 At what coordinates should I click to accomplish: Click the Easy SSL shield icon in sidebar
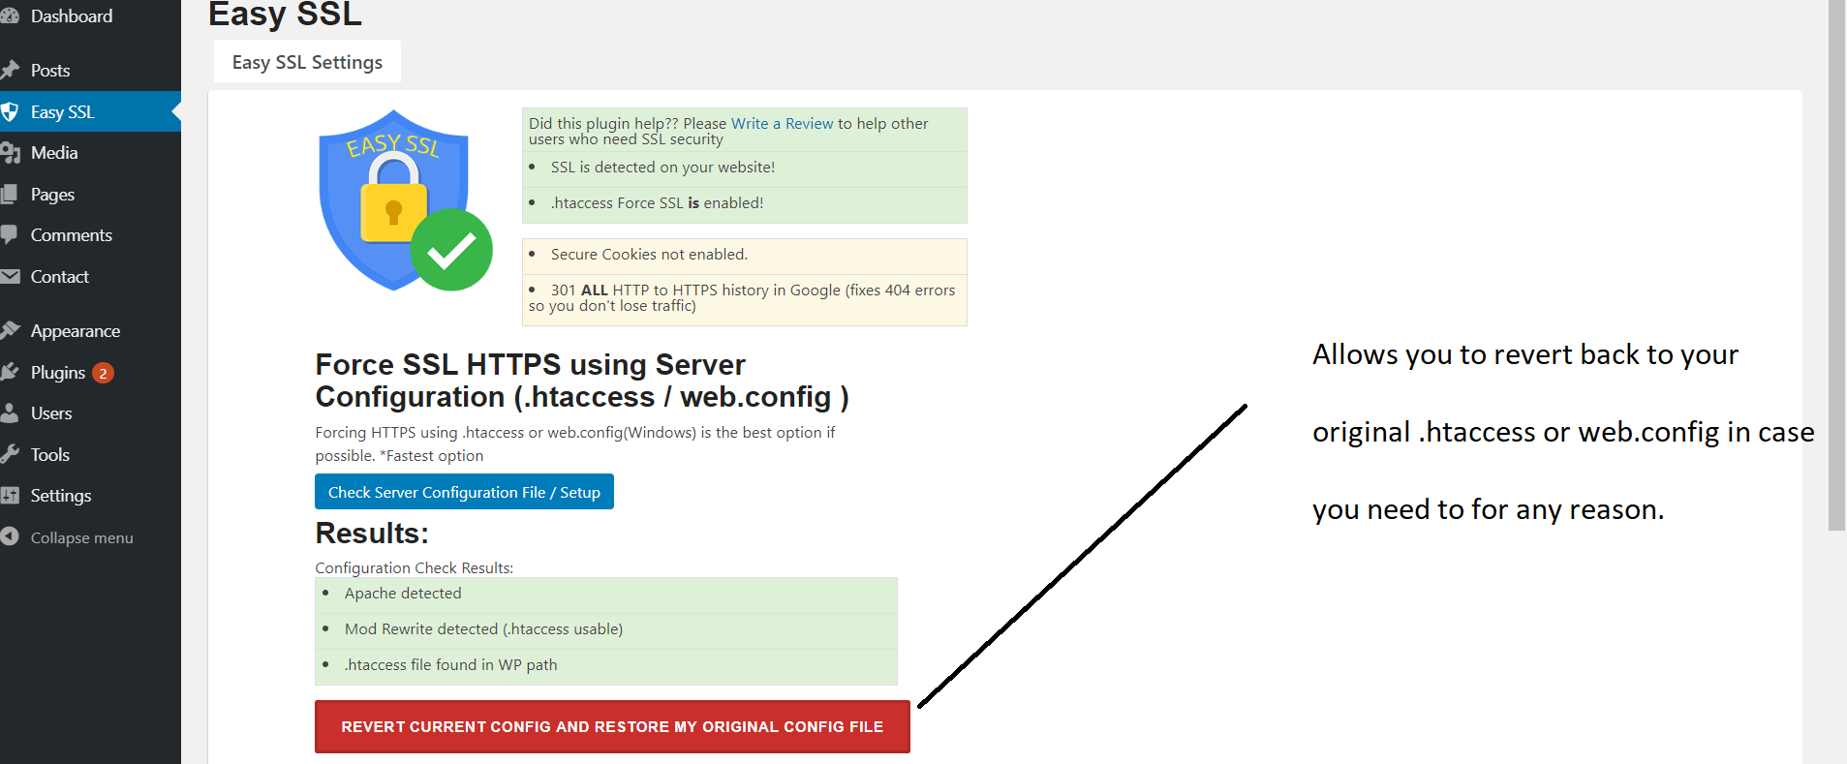[10, 112]
